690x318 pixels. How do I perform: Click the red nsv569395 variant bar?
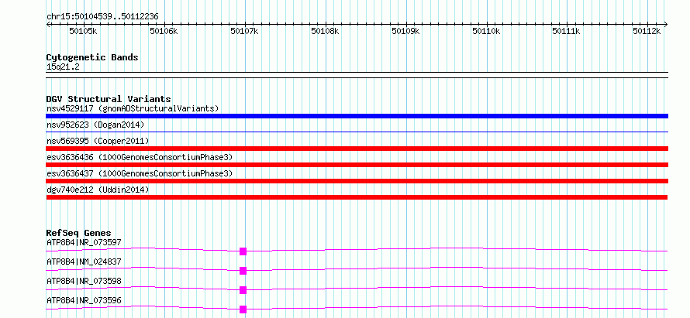(357, 149)
